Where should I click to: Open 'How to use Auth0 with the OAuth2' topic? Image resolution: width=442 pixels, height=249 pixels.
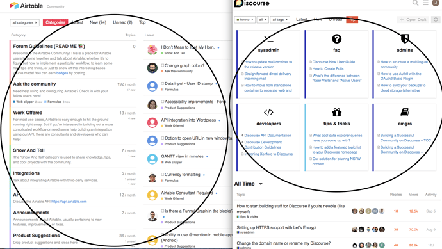(x=400, y=76)
